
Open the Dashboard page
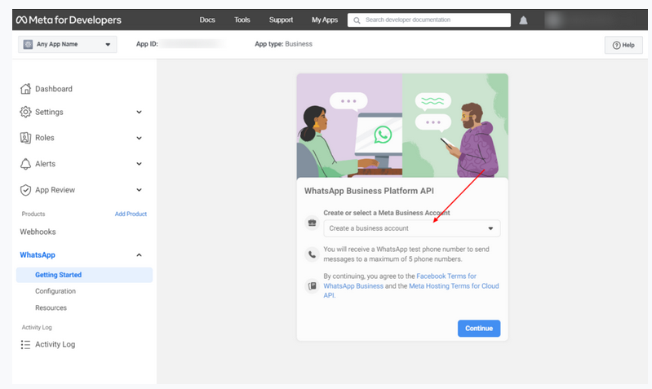[x=54, y=89]
